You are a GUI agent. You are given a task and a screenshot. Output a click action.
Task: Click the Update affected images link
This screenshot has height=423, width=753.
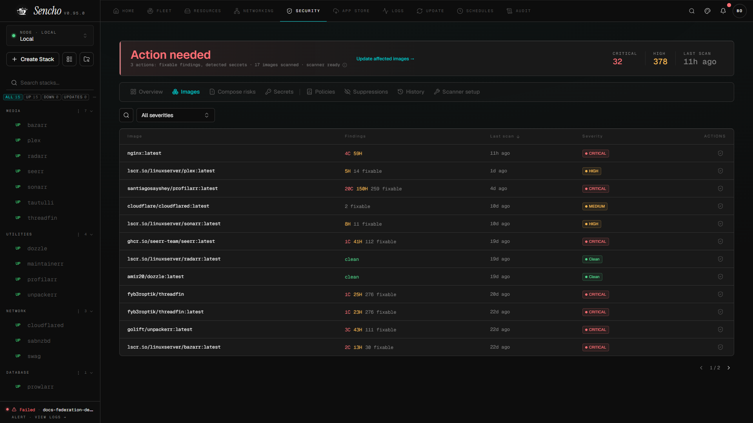pos(385,59)
